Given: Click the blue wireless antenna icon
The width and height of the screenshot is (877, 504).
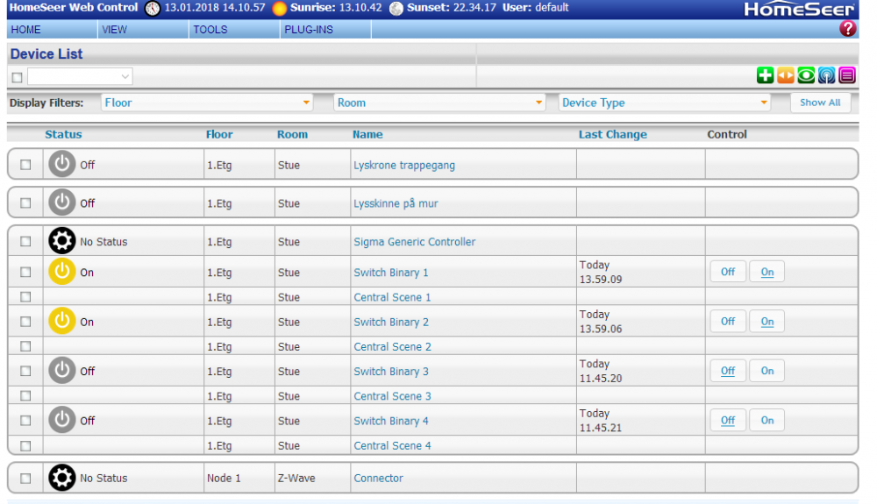Looking at the screenshot, I should [826, 76].
